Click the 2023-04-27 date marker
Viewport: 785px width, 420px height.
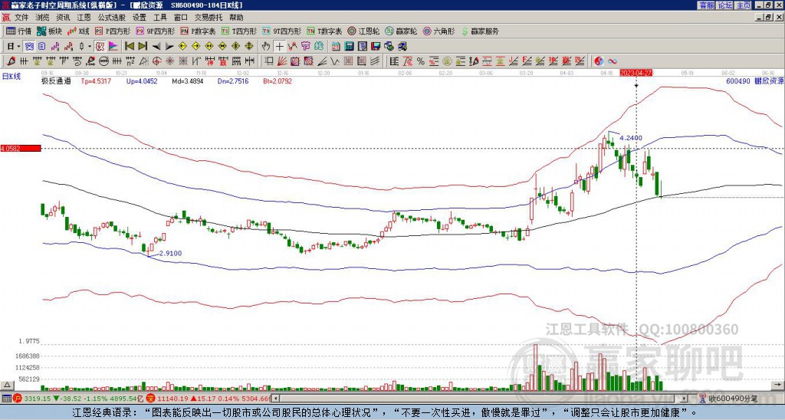click(636, 73)
